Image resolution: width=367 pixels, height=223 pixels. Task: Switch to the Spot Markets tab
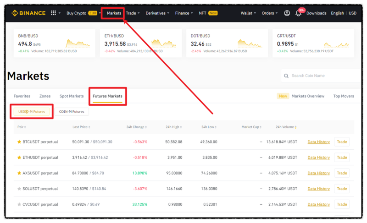coord(72,96)
